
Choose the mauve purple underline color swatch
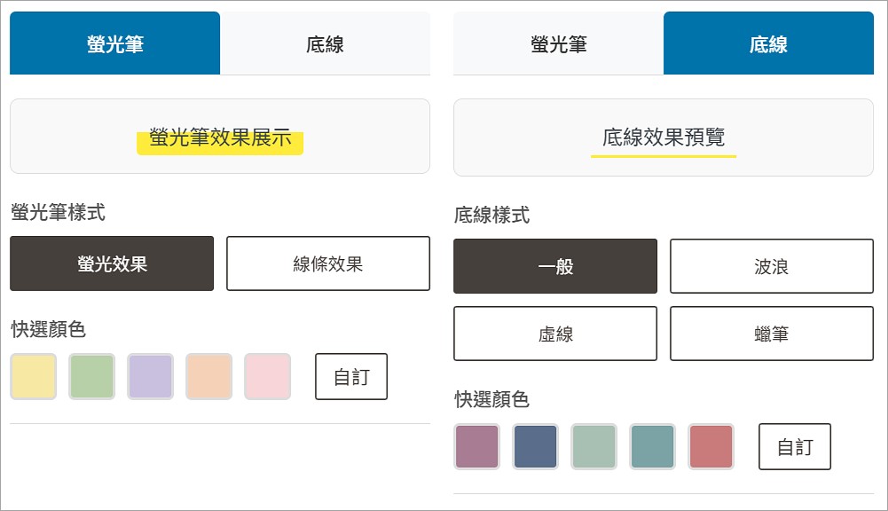coord(476,446)
